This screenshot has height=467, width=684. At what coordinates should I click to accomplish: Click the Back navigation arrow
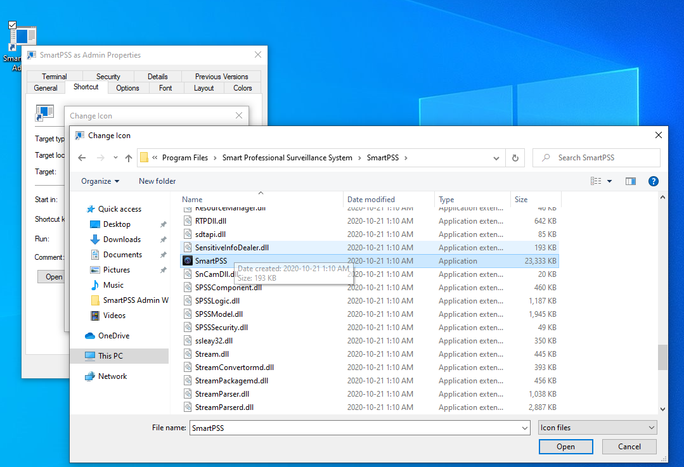(81, 158)
